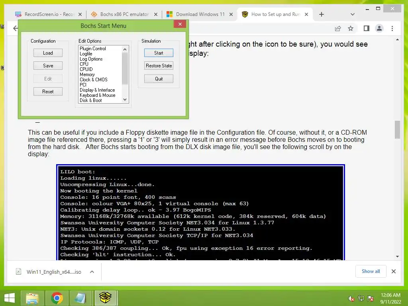Select Logfile in Edit Options list
This screenshot has height=306, width=408.
coord(86,54)
